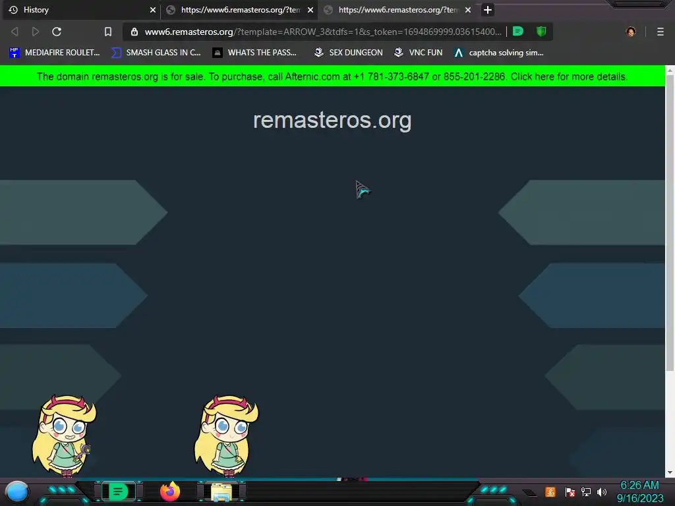Screen dimensions: 675x506
Task: Click the scrollbar up arrow
Action: coord(670,70)
